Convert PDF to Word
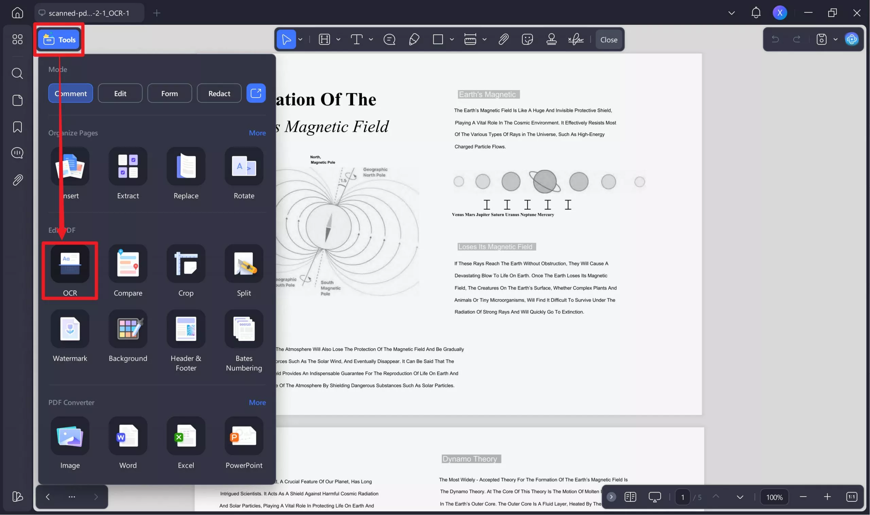Viewport: 870px width, 515px height. click(x=128, y=436)
